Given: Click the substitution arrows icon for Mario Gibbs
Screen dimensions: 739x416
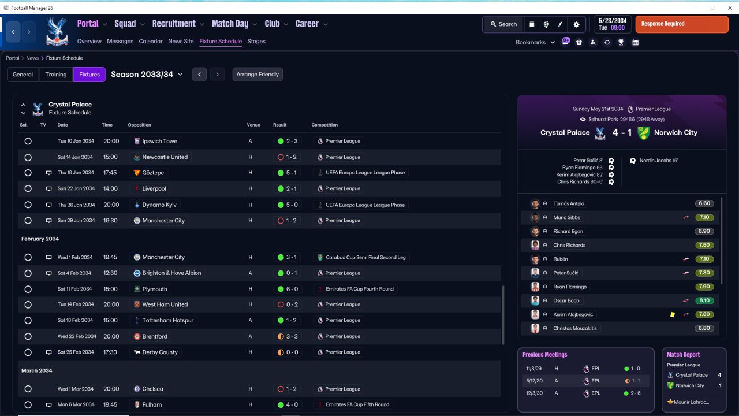Looking at the screenshot, I should tap(686, 217).
